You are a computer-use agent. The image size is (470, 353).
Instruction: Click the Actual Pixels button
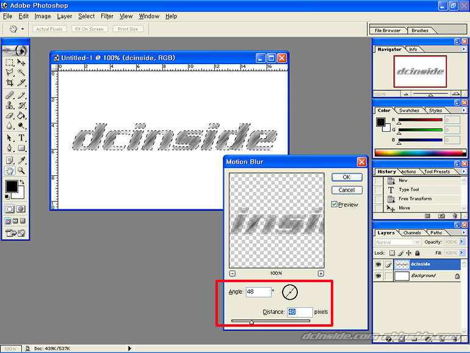click(49, 29)
